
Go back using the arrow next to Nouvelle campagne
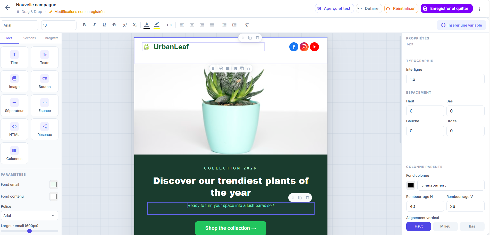(7, 7)
